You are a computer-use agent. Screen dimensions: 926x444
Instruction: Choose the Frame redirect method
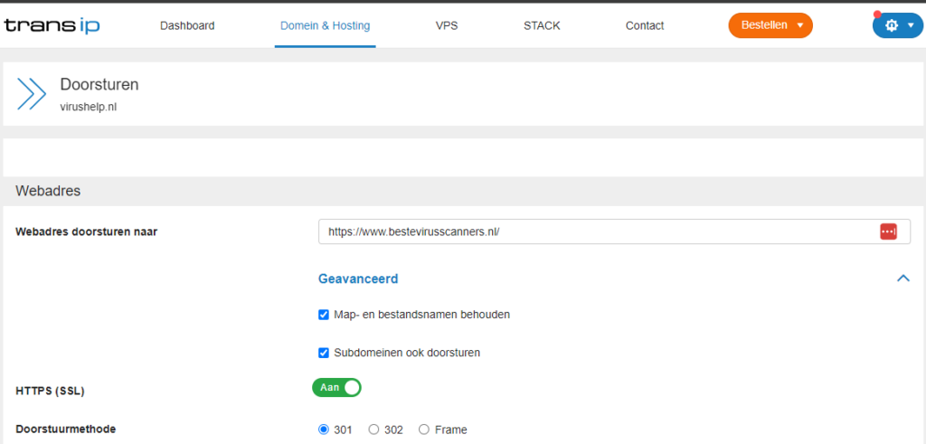424,430
